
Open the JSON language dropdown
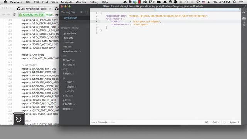(216, 122)
